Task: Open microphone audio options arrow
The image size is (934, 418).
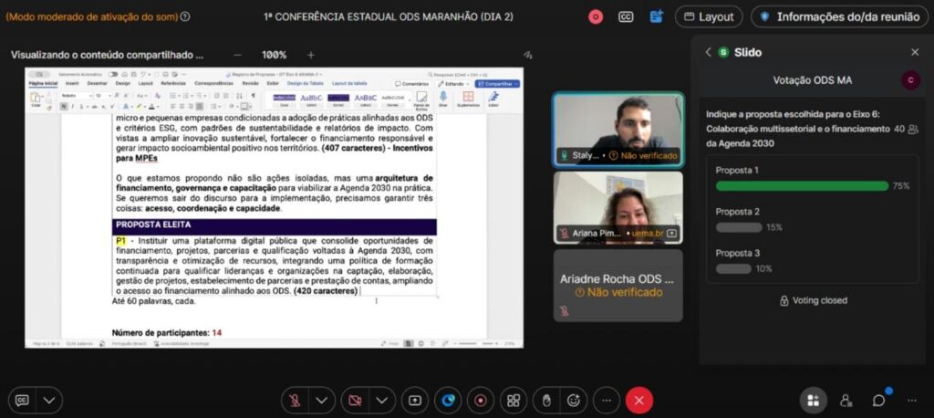Action: 321,400
